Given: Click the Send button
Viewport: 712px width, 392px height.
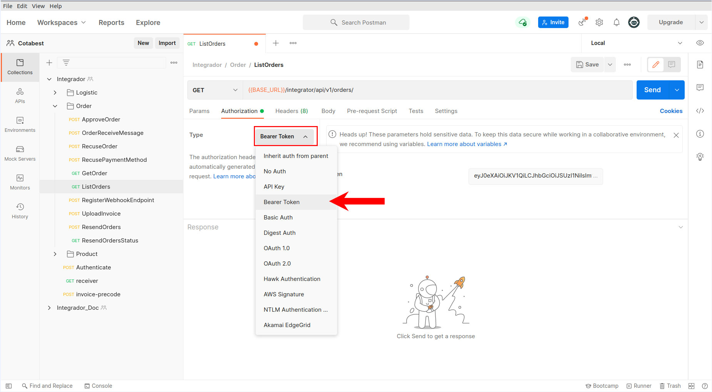Looking at the screenshot, I should pyautogui.click(x=653, y=90).
